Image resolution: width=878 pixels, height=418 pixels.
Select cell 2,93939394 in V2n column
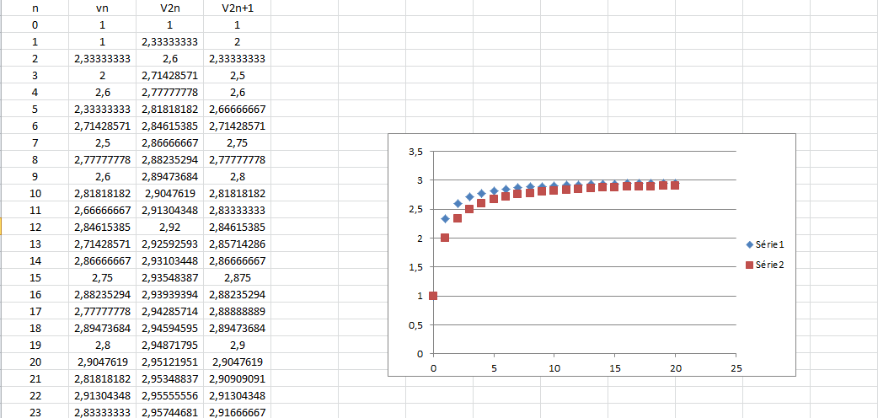click(169, 294)
